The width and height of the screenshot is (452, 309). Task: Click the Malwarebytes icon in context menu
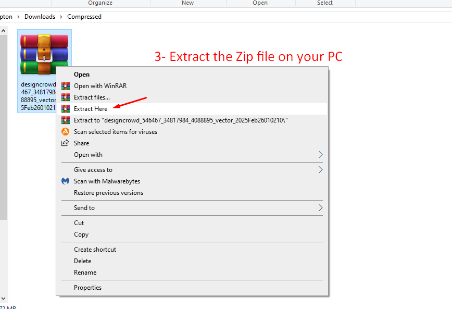(66, 181)
